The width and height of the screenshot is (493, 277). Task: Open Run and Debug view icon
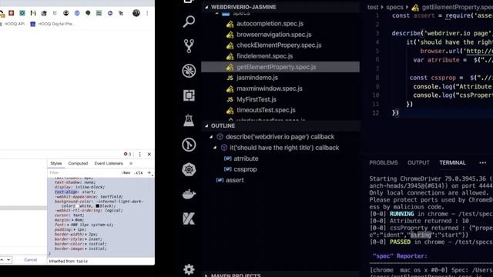(189, 71)
